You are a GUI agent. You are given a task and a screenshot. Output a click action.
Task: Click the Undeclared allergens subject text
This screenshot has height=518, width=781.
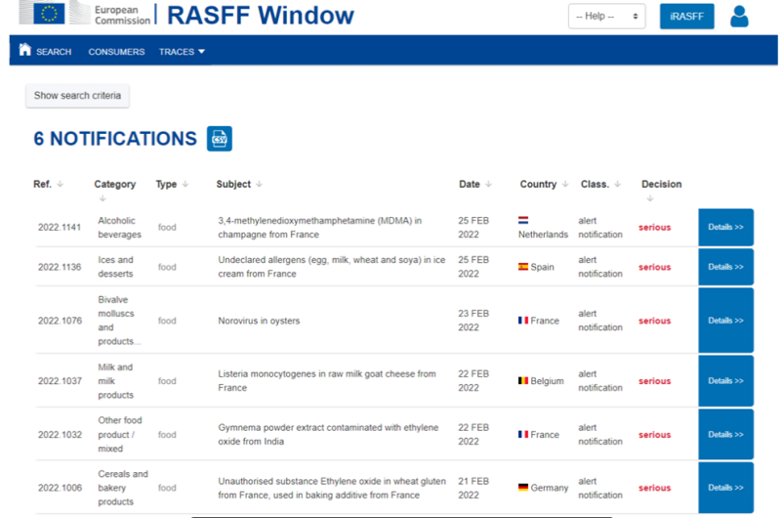(x=331, y=267)
